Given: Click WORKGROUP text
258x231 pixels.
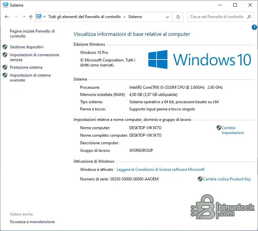Looking at the screenshot, I should (141, 150).
